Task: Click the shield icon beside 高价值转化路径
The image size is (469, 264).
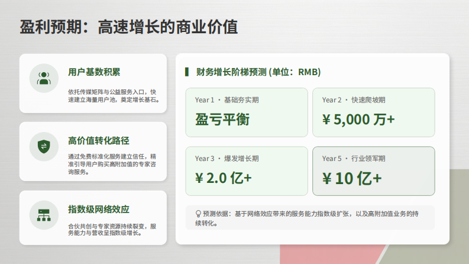Action: [44, 146]
